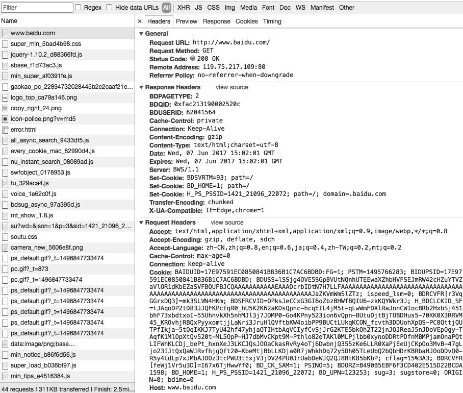Click the icon next to copy_rignt_24.png
463x393 pixels.
pos(5,108)
